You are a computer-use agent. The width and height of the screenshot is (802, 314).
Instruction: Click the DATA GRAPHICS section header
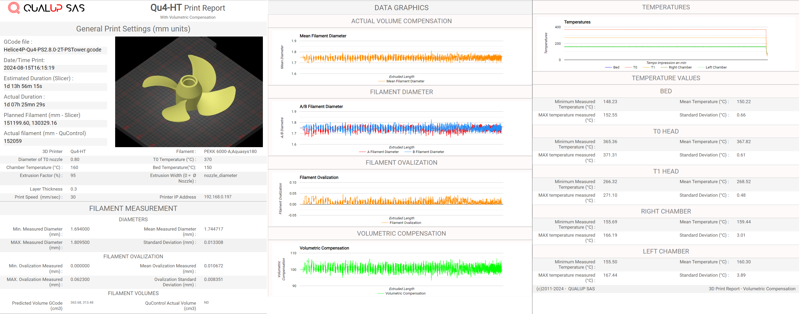(401, 8)
